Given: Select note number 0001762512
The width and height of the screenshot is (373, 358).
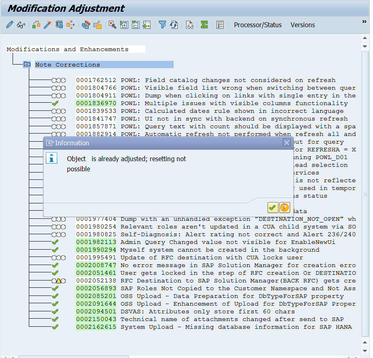Looking at the screenshot, I should (x=96, y=80).
